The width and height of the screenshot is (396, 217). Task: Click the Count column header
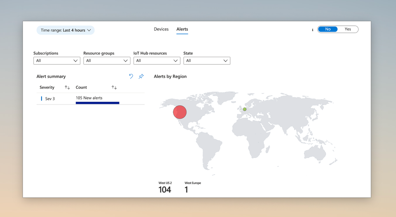[x=81, y=87]
